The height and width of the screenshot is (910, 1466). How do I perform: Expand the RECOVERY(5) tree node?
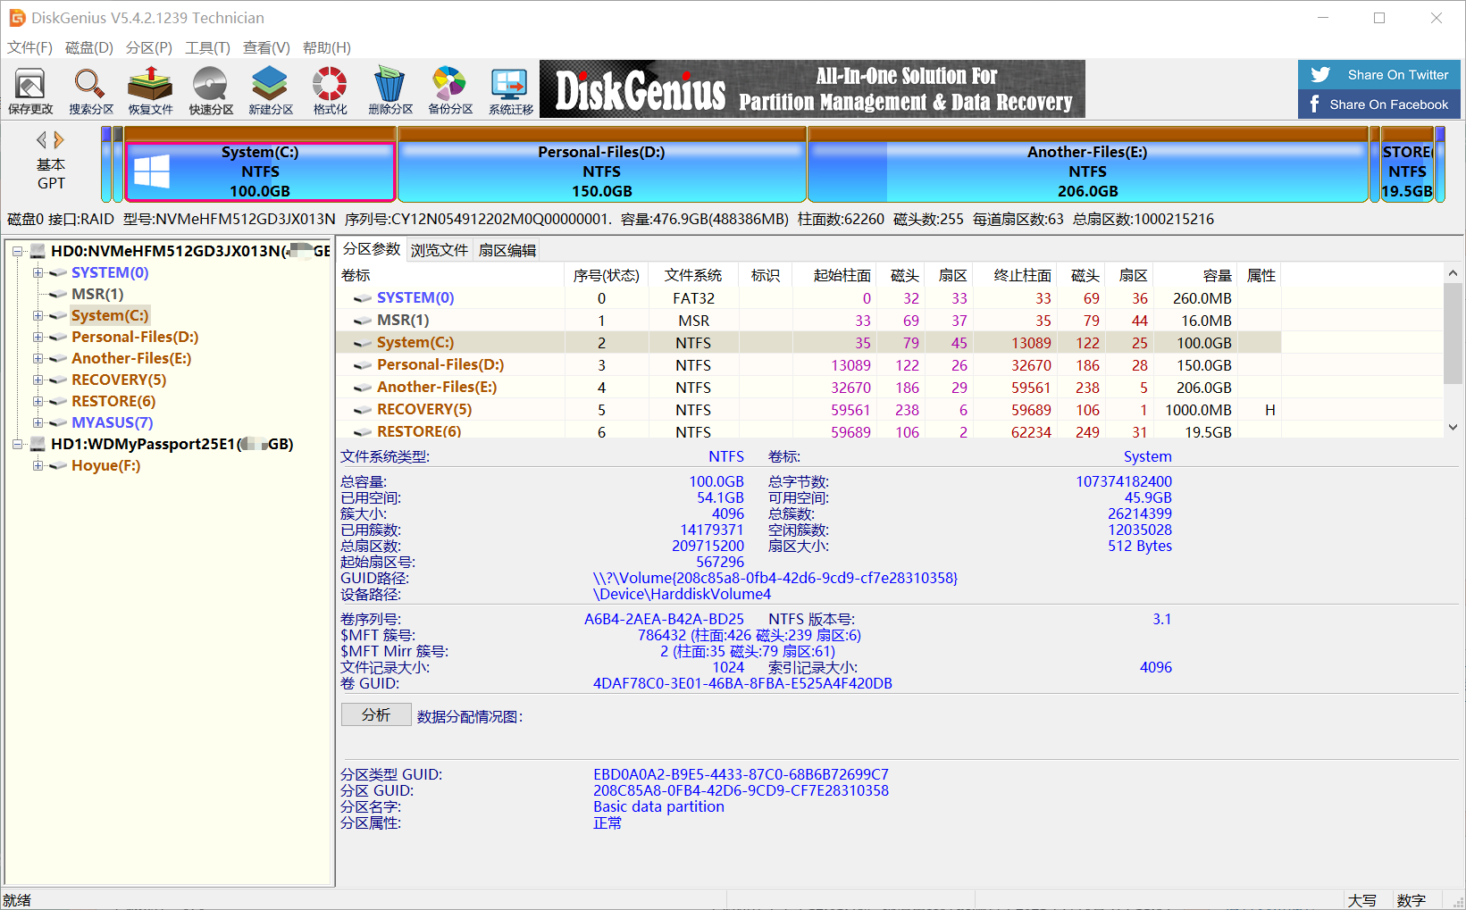(x=38, y=380)
